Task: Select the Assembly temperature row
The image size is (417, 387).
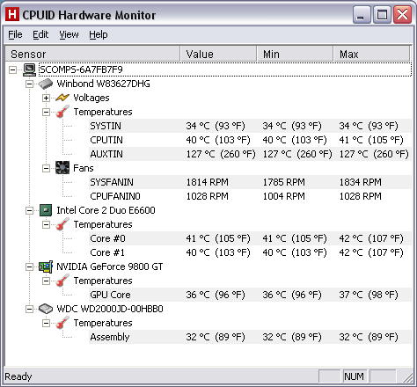Action: tap(250, 337)
